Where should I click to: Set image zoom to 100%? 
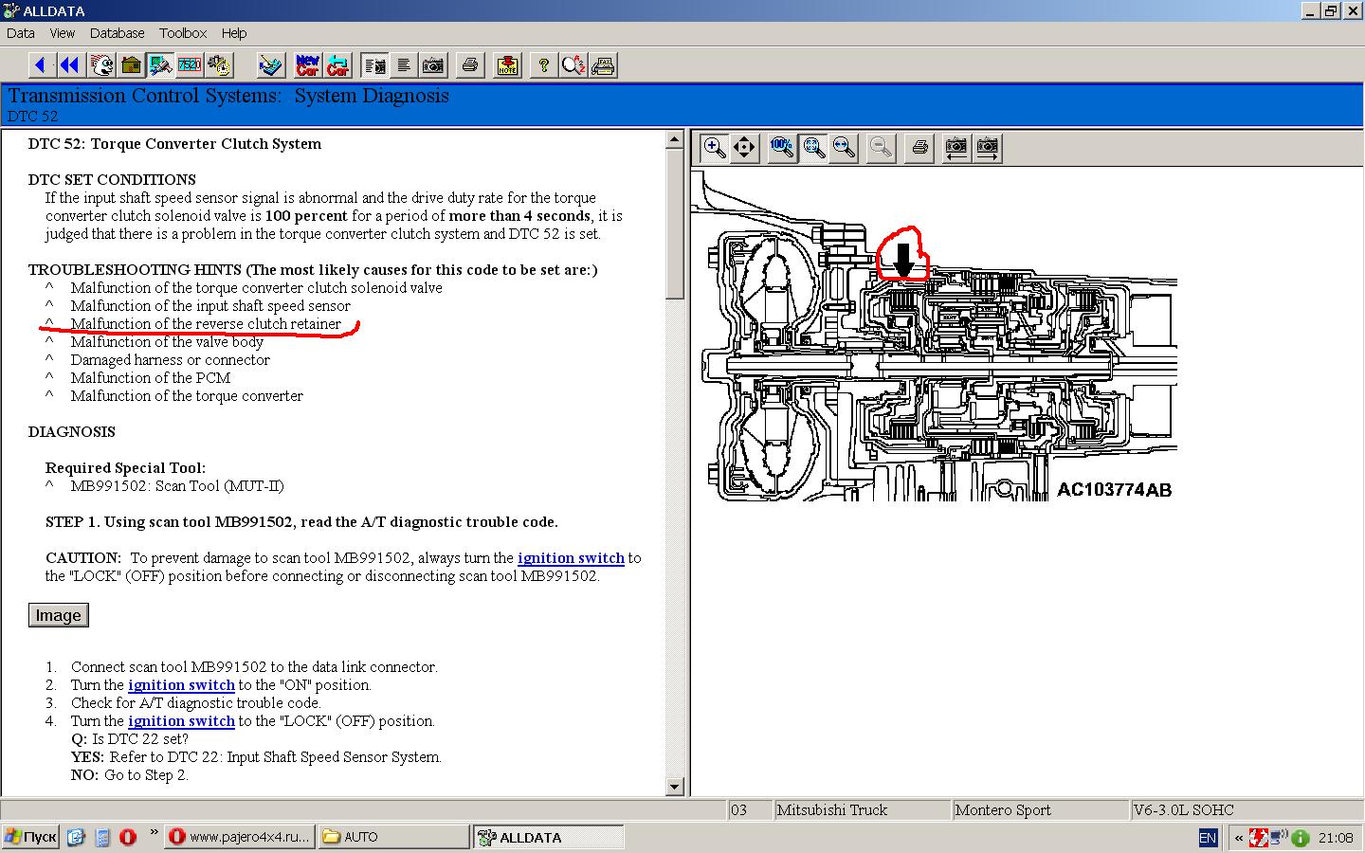pos(782,148)
